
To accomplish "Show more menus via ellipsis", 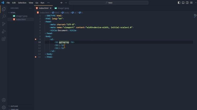I will click(48, 3).
